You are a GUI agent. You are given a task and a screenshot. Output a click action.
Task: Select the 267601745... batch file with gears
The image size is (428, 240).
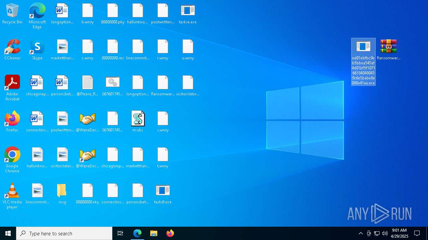[113, 86]
